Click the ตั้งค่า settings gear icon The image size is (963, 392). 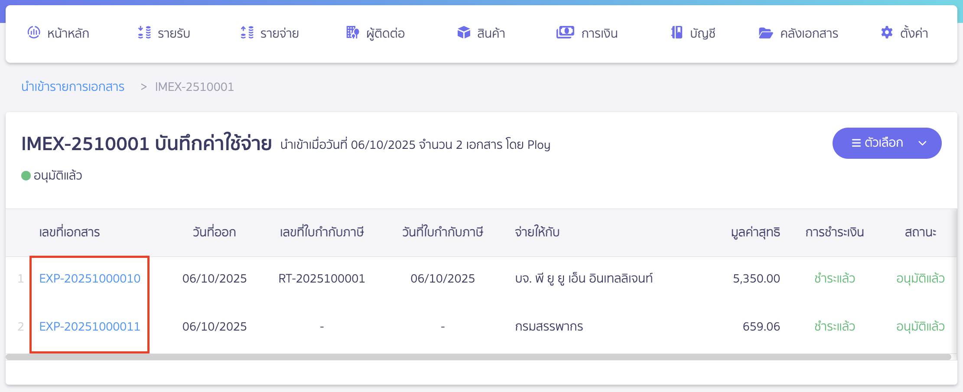pyautogui.click(x=886, y=32)
